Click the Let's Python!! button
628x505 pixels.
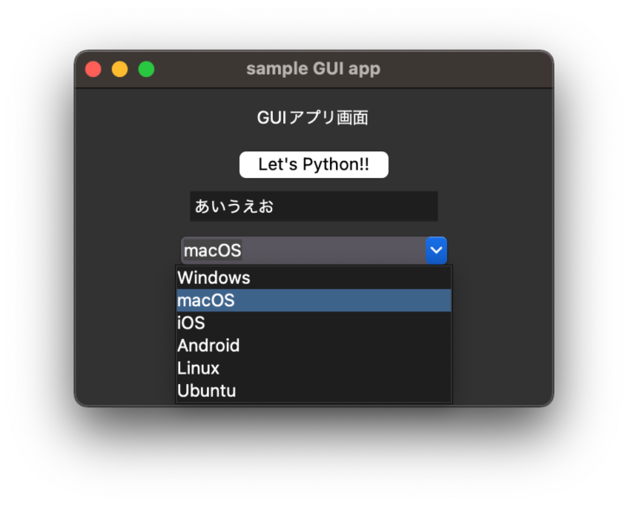point(314,164)
